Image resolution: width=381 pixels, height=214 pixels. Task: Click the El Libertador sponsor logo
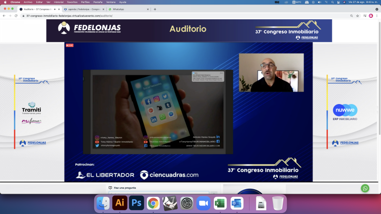click(105, 175)
